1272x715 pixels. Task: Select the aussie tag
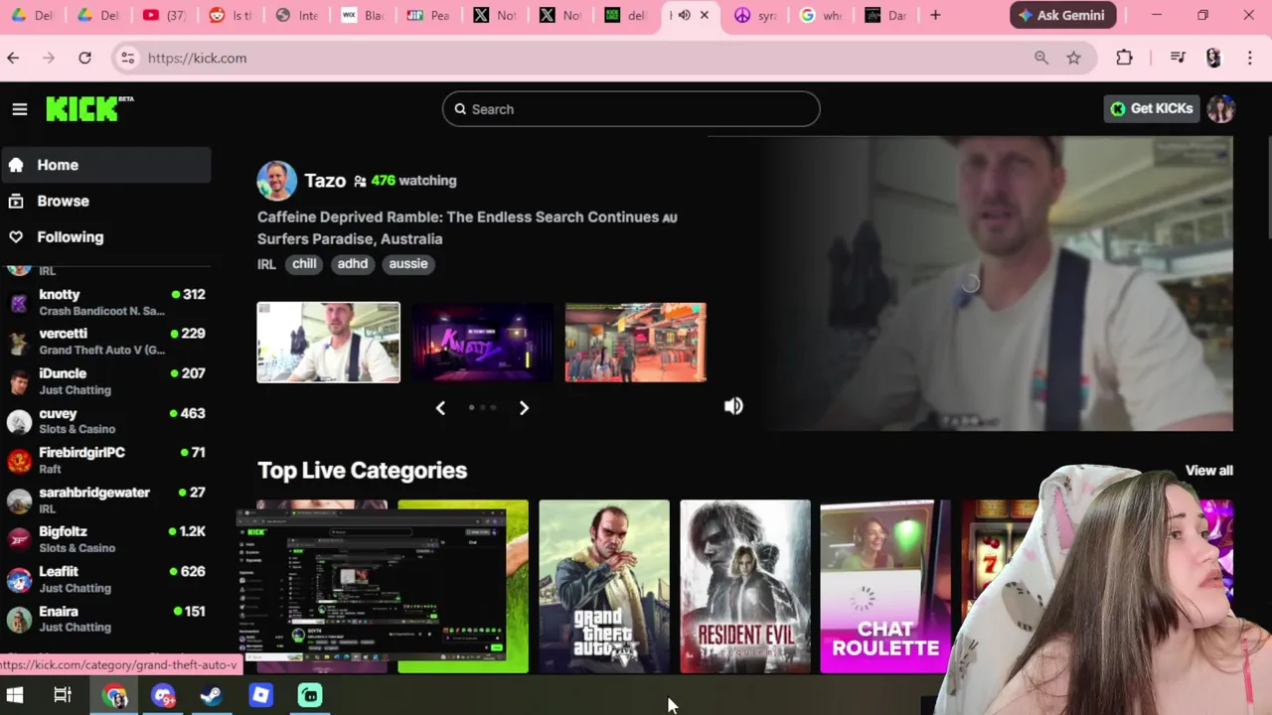click(x=408, y=263)
